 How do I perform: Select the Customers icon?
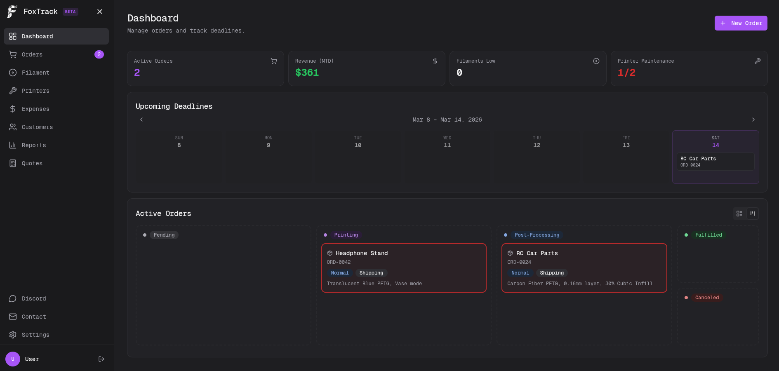13,127
